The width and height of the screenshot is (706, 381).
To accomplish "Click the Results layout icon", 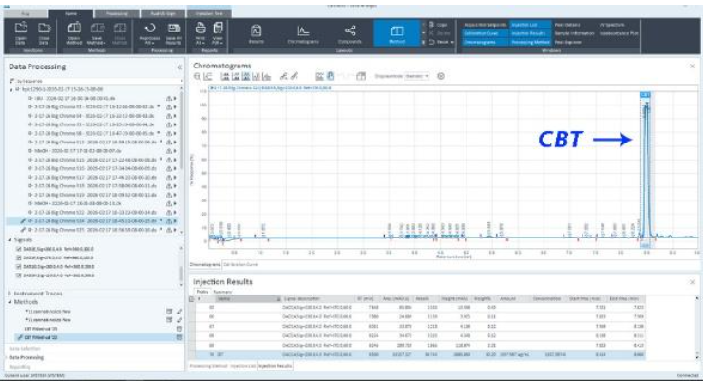I will tap(257, 34).
